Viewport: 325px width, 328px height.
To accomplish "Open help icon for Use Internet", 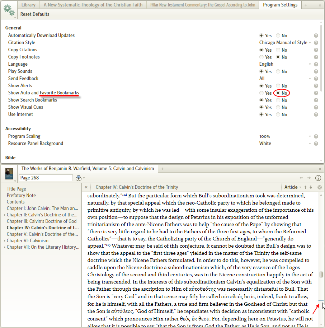I will point(316,114).
